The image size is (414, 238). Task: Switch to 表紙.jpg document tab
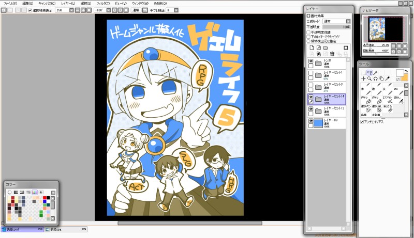point(66,229)
